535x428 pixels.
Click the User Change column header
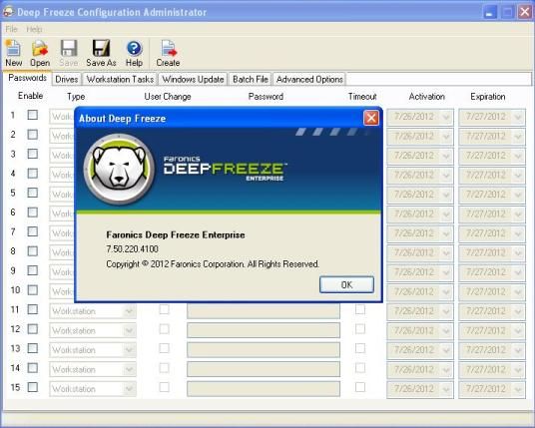coord(168,97)
